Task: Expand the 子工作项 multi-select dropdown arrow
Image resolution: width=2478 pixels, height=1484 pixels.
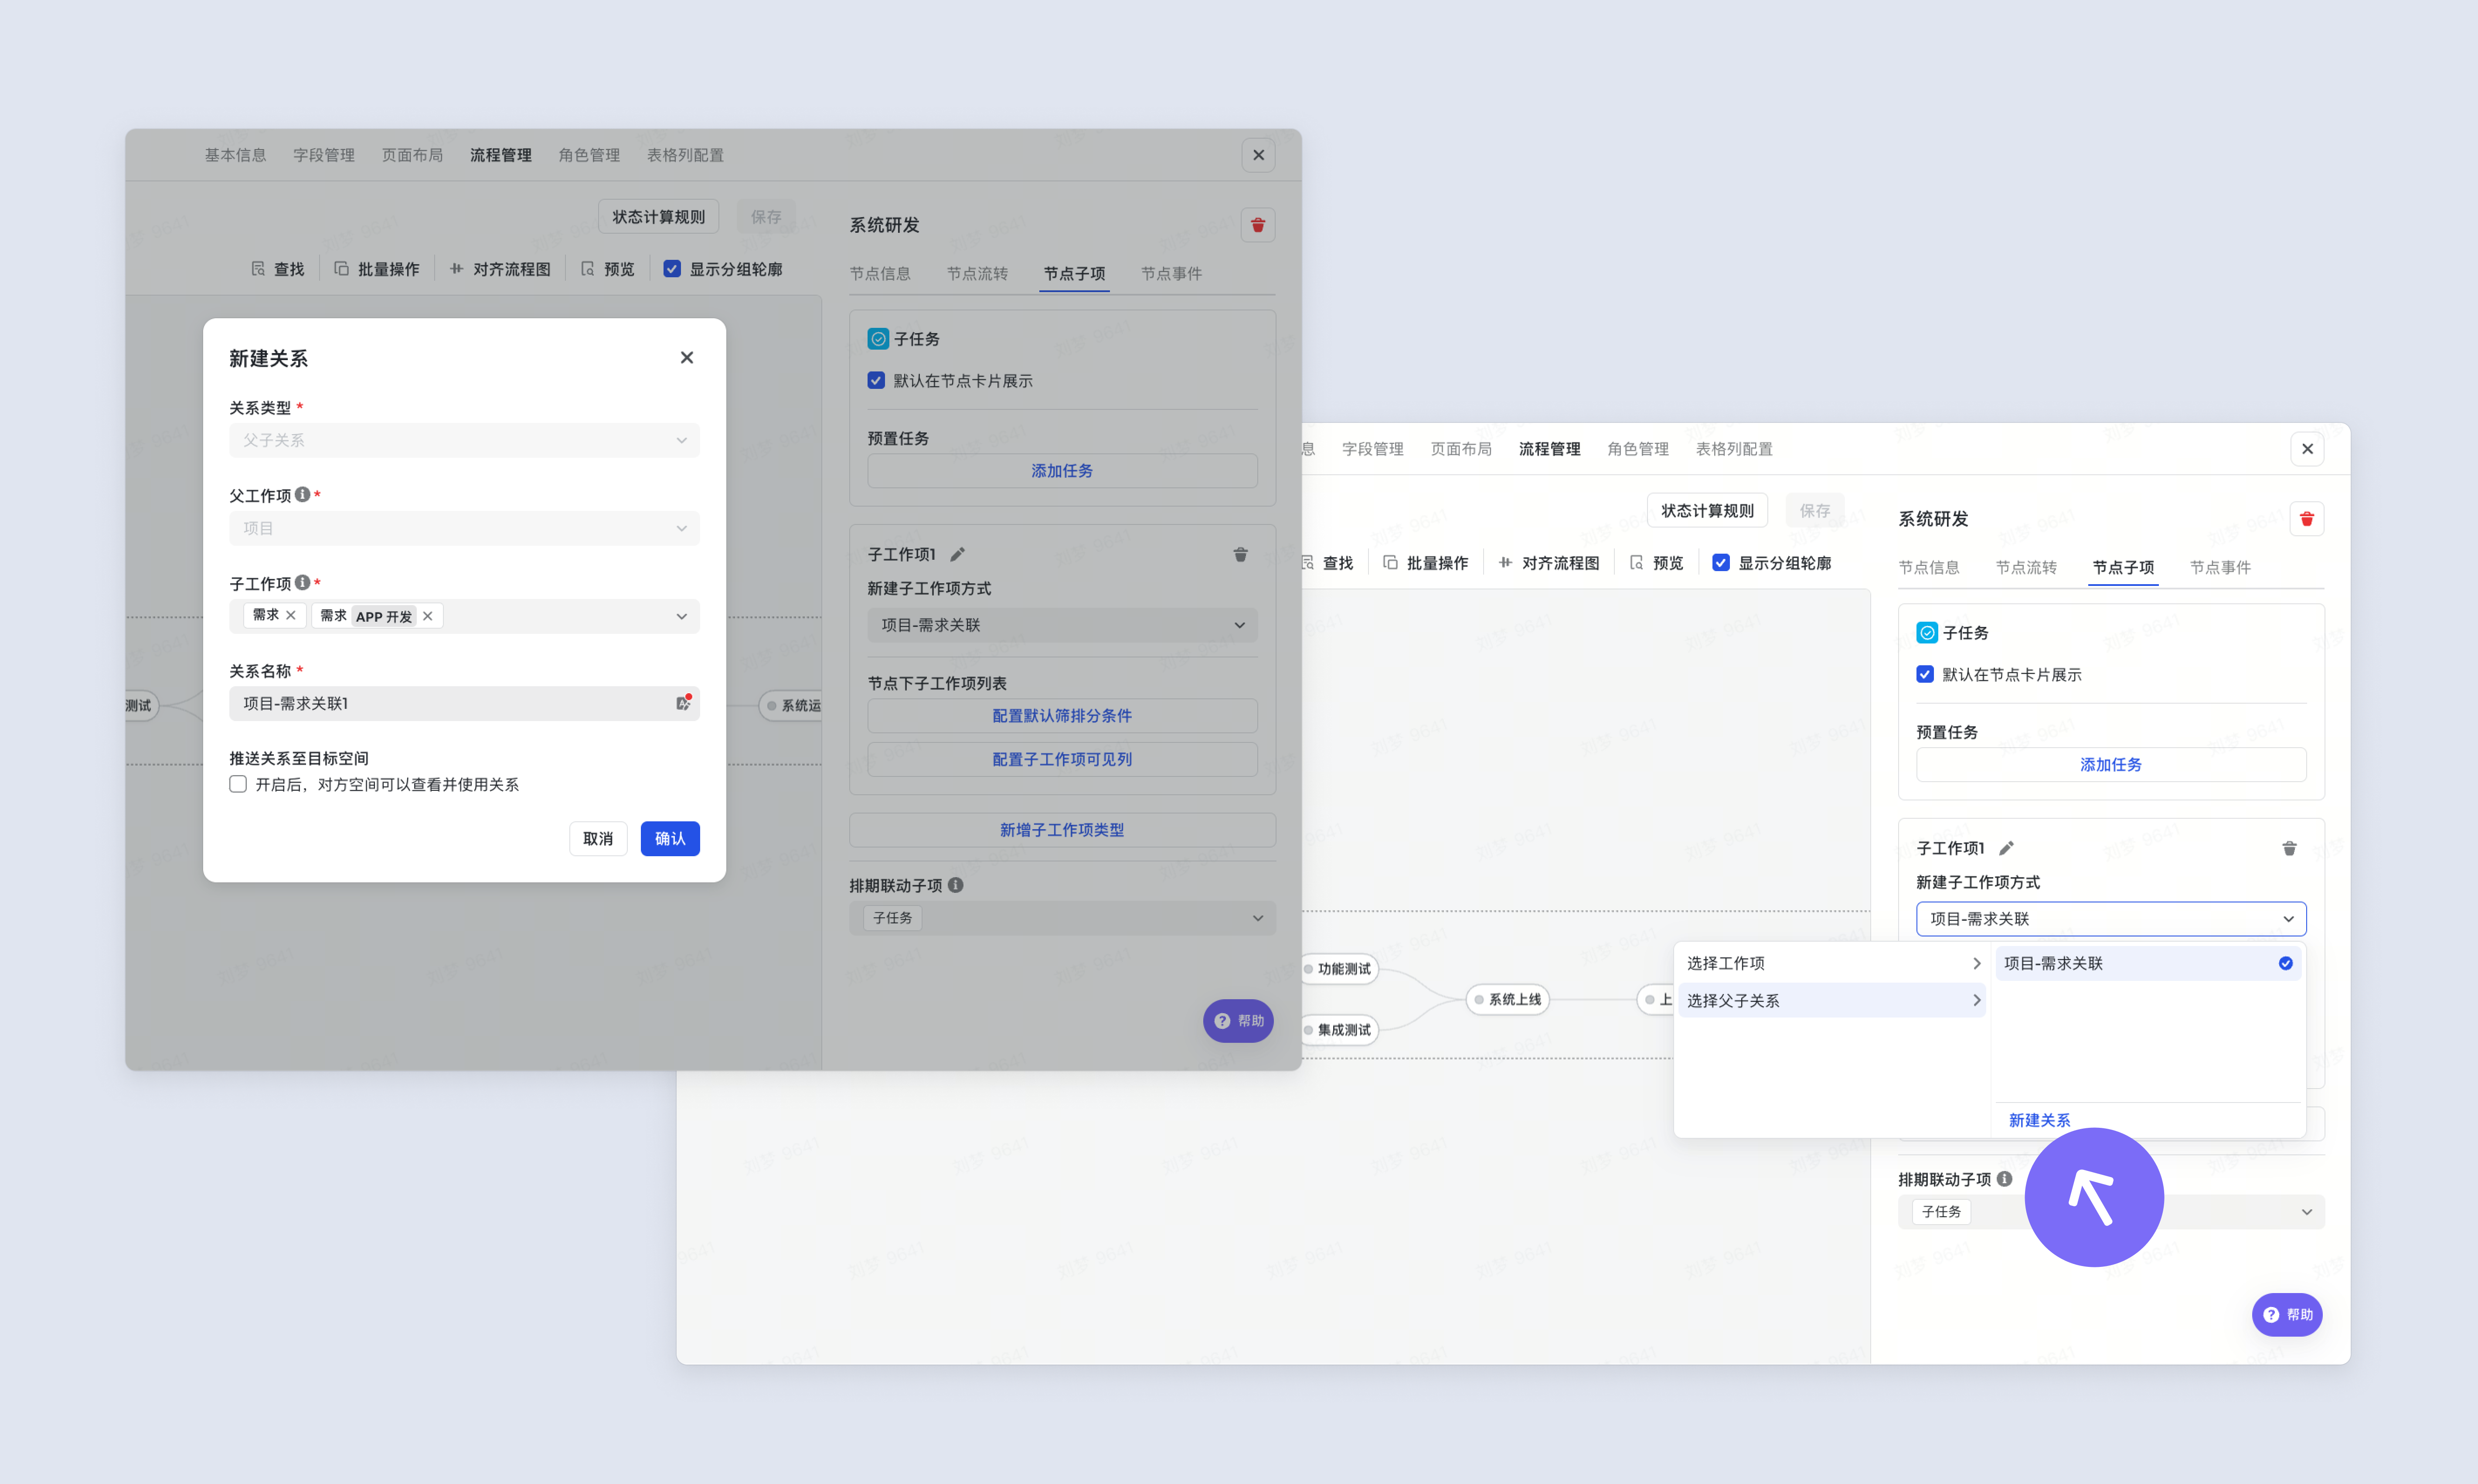Action: point(682,616)
